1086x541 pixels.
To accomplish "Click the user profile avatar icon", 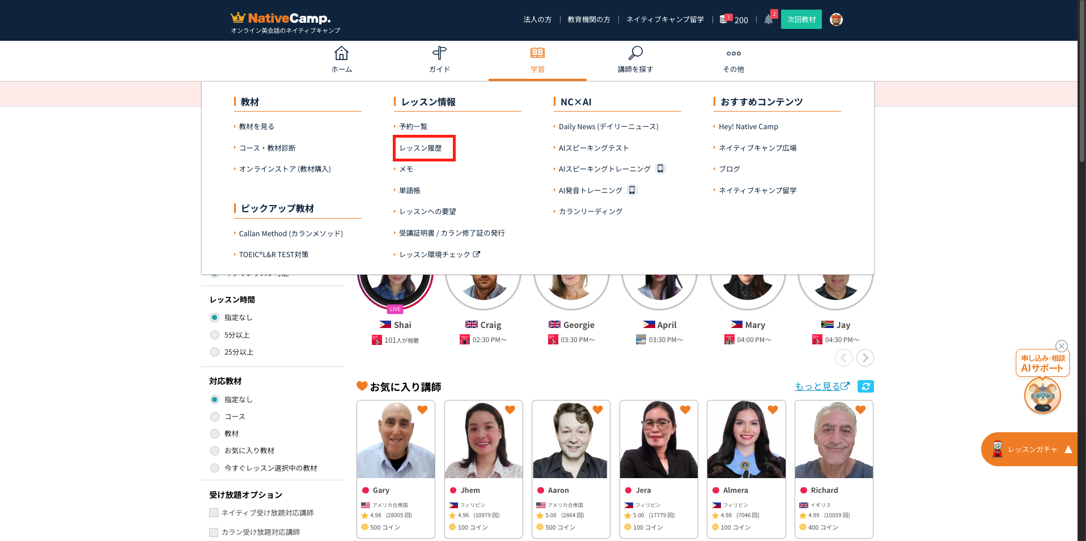I will pyautogui.click(x=836, y=20).
